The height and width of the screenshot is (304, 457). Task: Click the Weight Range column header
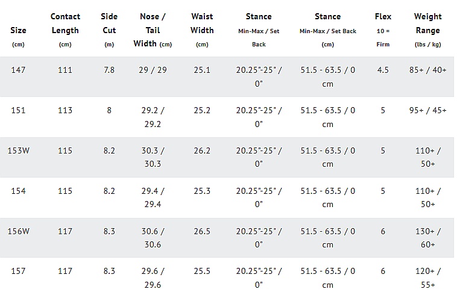click(x=427, y=30)
